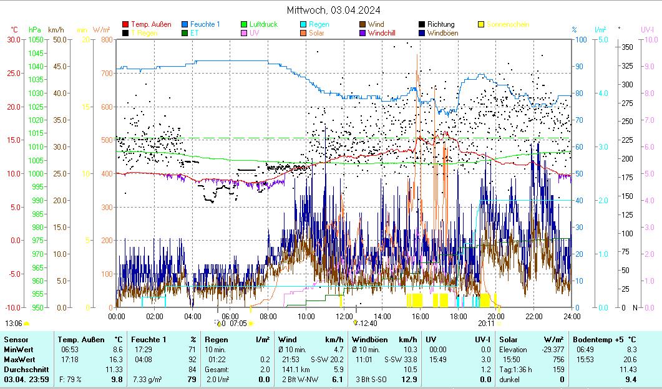
Task: Click the blue Feuchte 1 legend square
Action: tap(185, 25)
